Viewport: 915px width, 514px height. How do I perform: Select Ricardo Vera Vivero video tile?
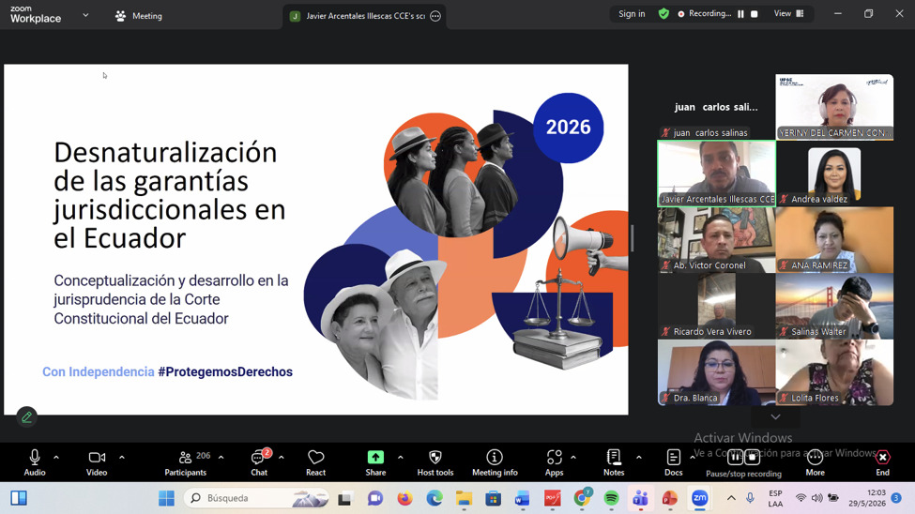717,306
